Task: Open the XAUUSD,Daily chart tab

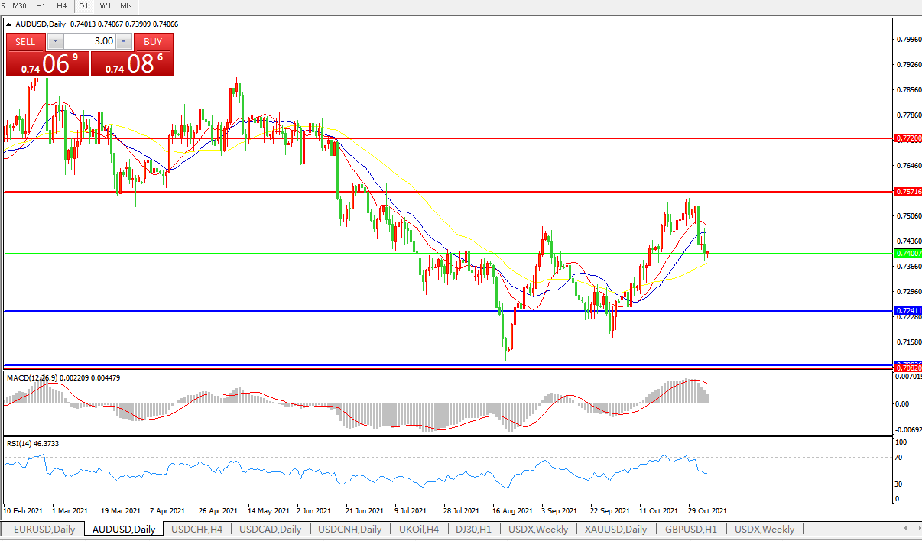Action: (615, 529)
